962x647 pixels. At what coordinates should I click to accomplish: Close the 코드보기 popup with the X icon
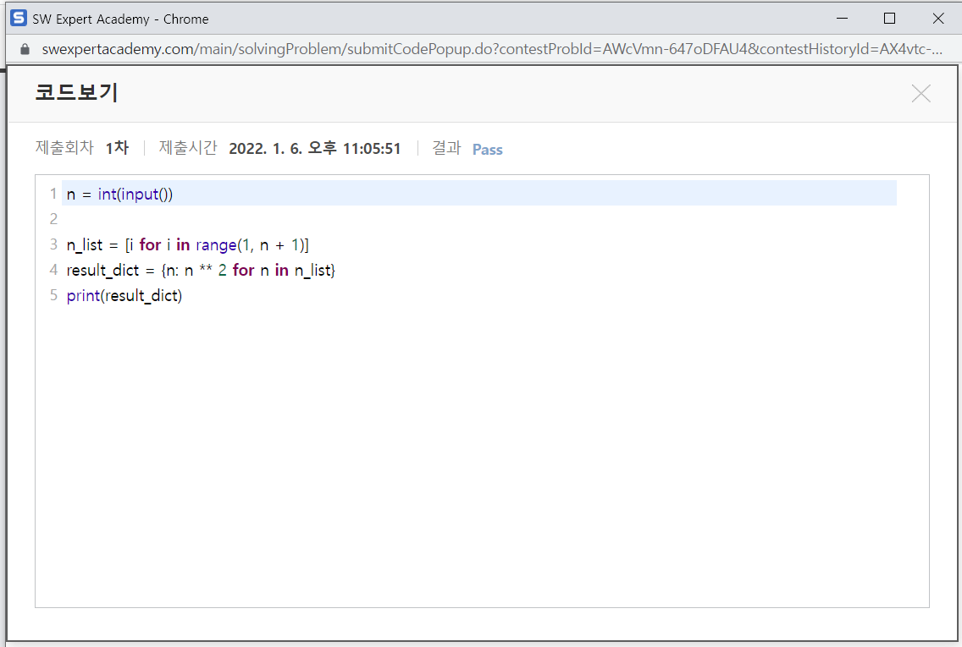pyautogui.click(x=921, y=93)
